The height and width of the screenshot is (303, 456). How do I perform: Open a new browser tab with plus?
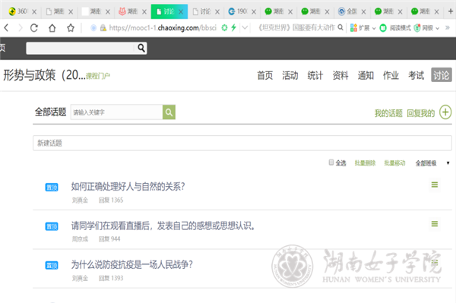pyautogui.click(x=451, y=11)
